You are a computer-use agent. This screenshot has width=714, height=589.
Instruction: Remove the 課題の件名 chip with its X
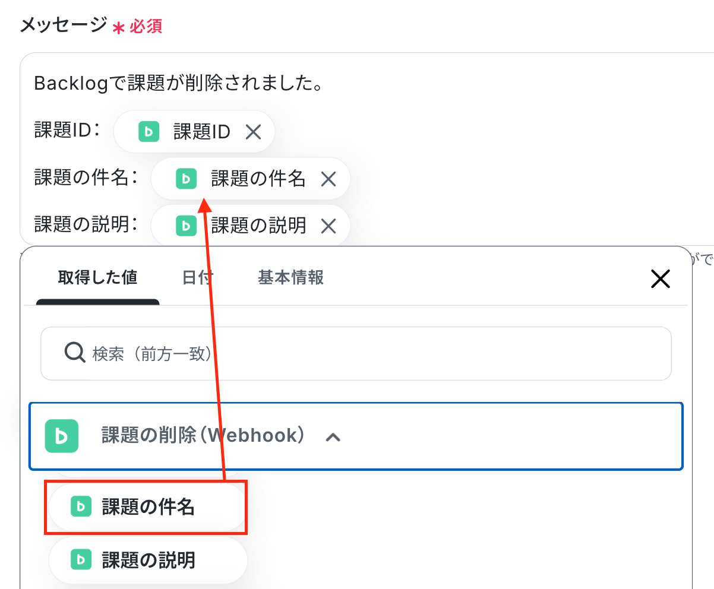click(328, 179)
